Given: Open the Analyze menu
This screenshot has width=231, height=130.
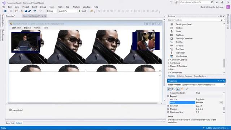Looking at the screenshot, I should pos(76,7).
